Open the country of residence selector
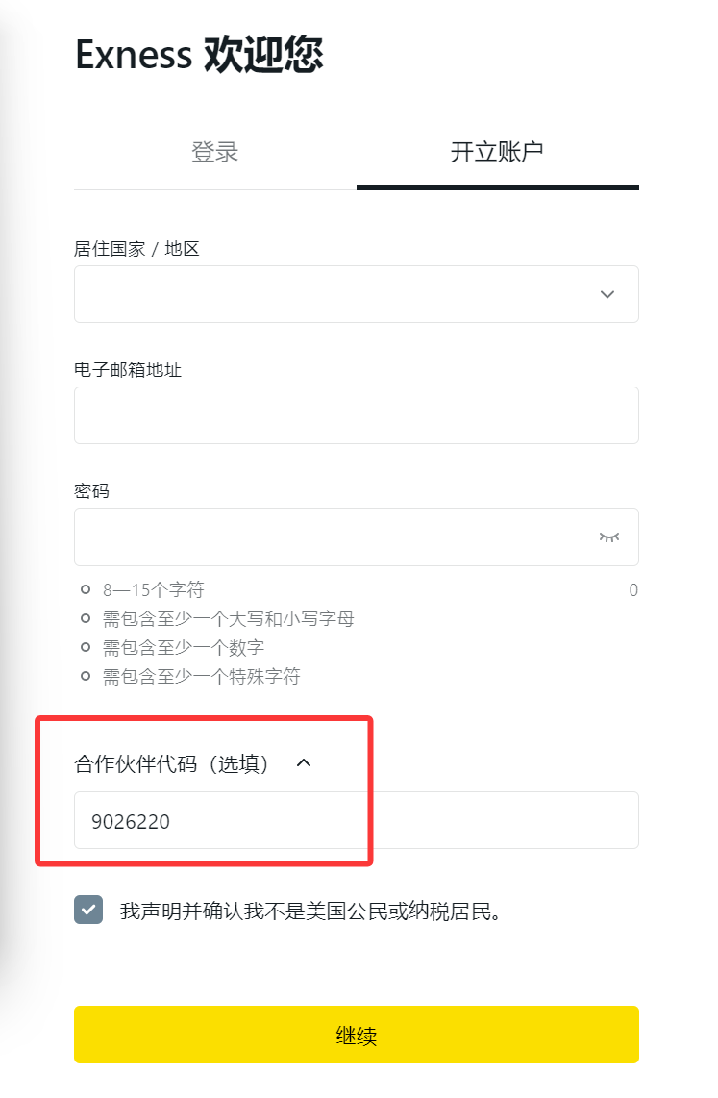718x1098 pixels. pos(356,294)
